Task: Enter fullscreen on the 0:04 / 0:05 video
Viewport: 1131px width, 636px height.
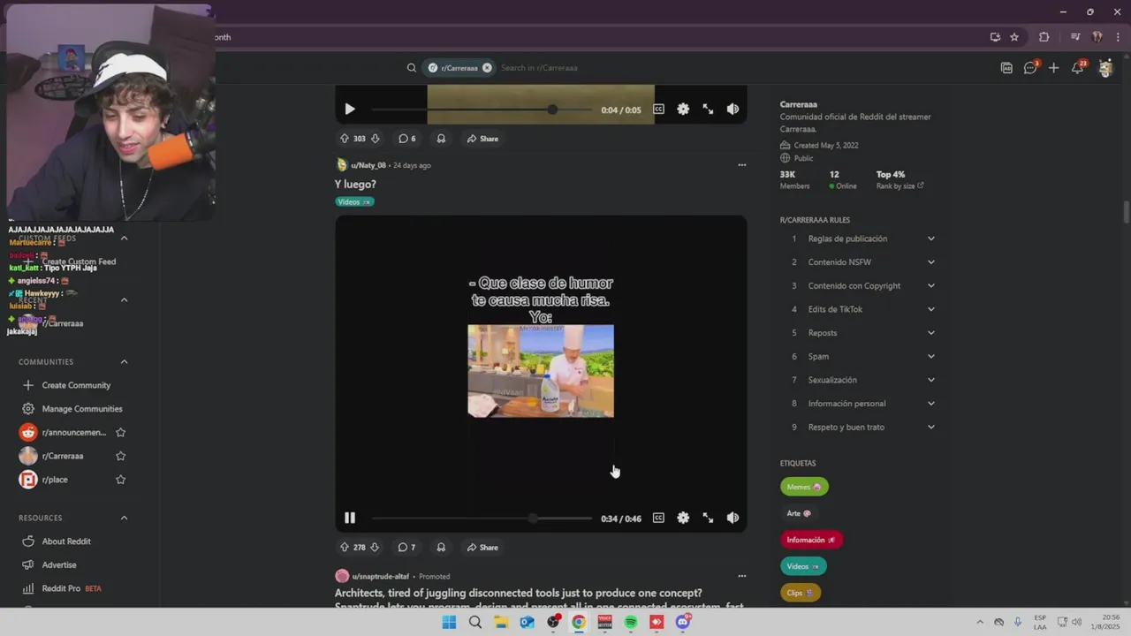Action: click(708, 110)
